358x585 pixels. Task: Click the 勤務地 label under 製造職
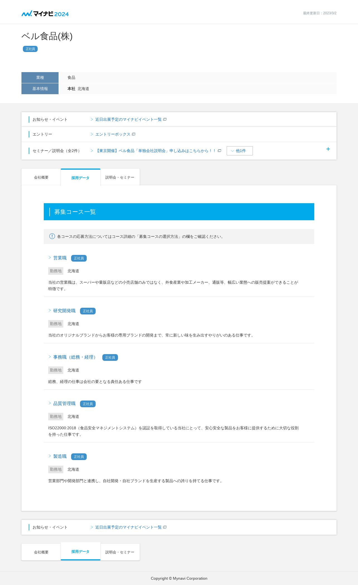pyautogui.click(x=56, y=469)
